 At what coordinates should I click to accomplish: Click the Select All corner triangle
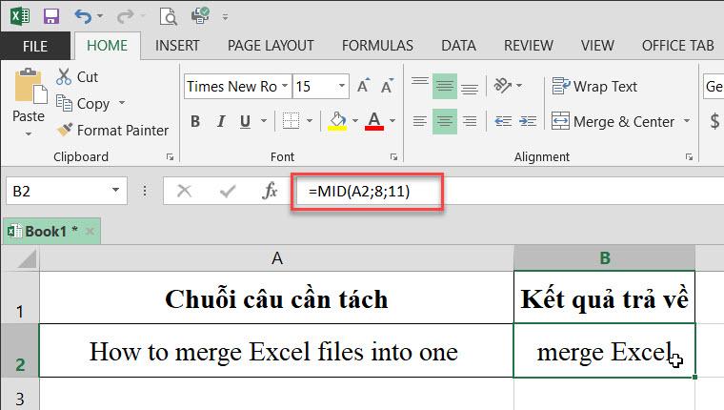coord(26,258)
